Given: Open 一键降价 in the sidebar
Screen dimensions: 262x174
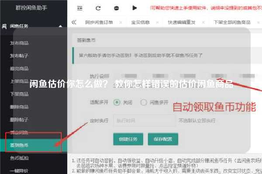Looking at the screenshot, I should pos(19,171).
